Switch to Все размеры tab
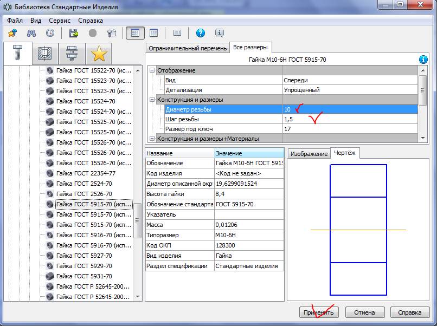 tap(250, 47)
